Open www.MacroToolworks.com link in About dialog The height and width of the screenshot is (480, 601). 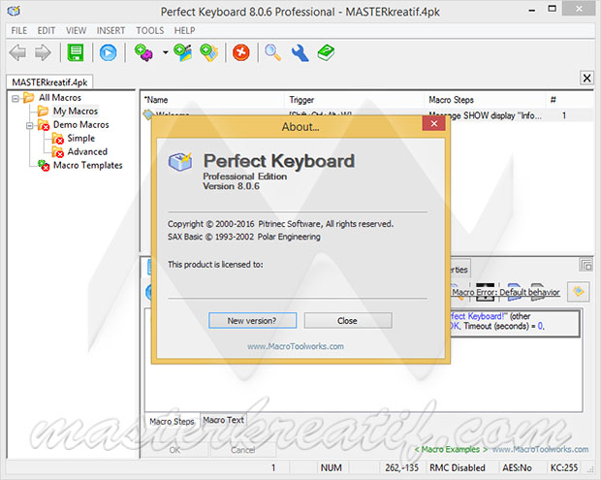tap(295, 346)
